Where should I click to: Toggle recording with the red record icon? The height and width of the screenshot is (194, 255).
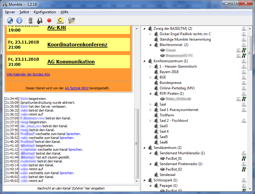(49, 20)
